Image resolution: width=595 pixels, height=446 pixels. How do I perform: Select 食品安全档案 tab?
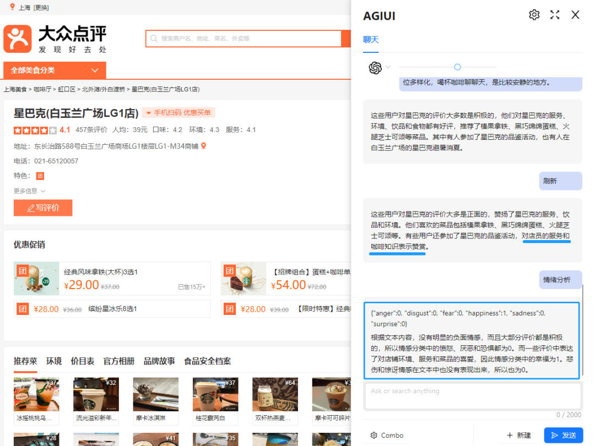pyautogui.click(x=207, y=361)
